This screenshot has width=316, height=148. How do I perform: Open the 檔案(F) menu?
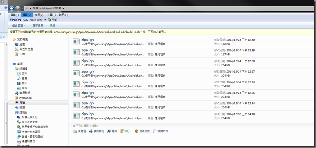(x=15, y=15)
